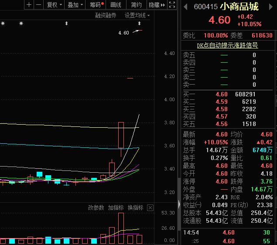Click the 跌停 3.76 limit-down price

coord(267,181)
